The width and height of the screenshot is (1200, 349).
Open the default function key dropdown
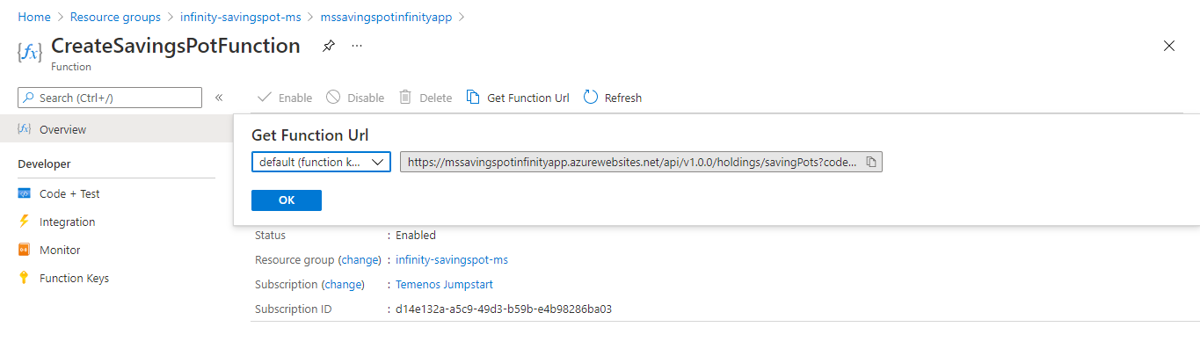pyautogui.click(x=322, y=162)
